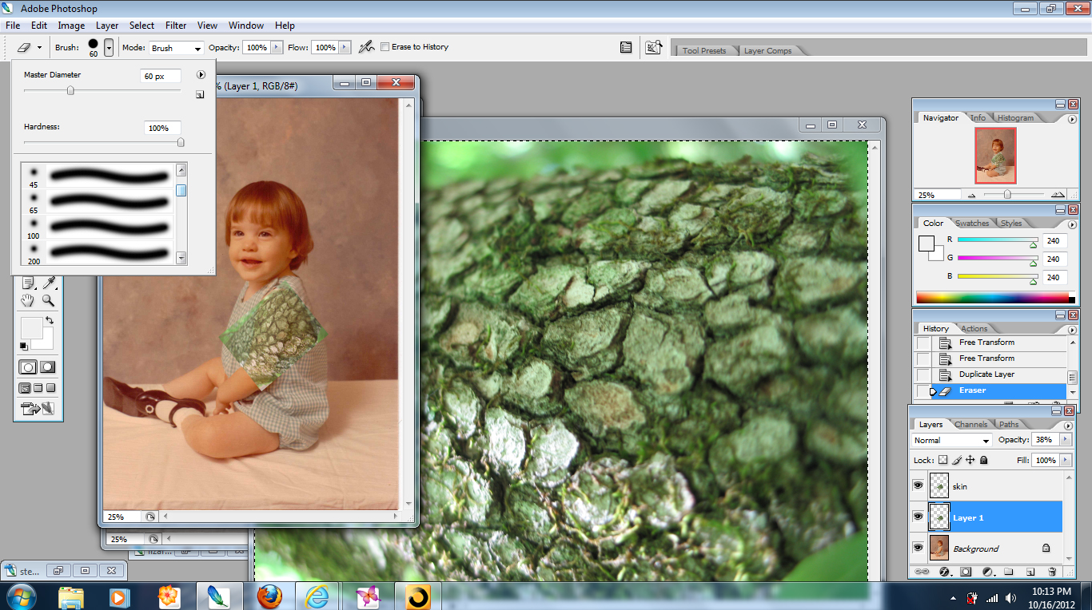Create new fill or adjustment layer
The height and width of the screenshot is (610, 1092).
tap(987, 572)
